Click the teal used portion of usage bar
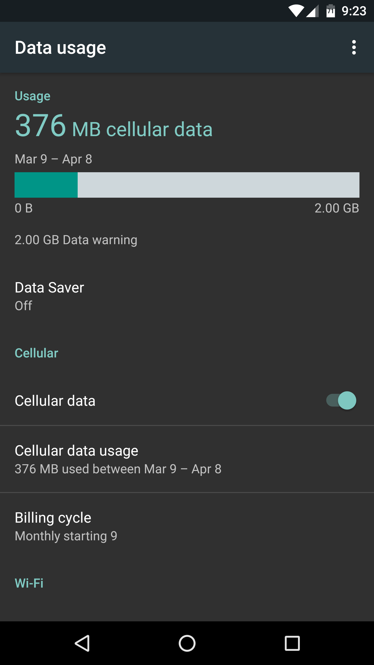Image resolution: width=374 pixels, height=665 pixels. tap(46, 185)
